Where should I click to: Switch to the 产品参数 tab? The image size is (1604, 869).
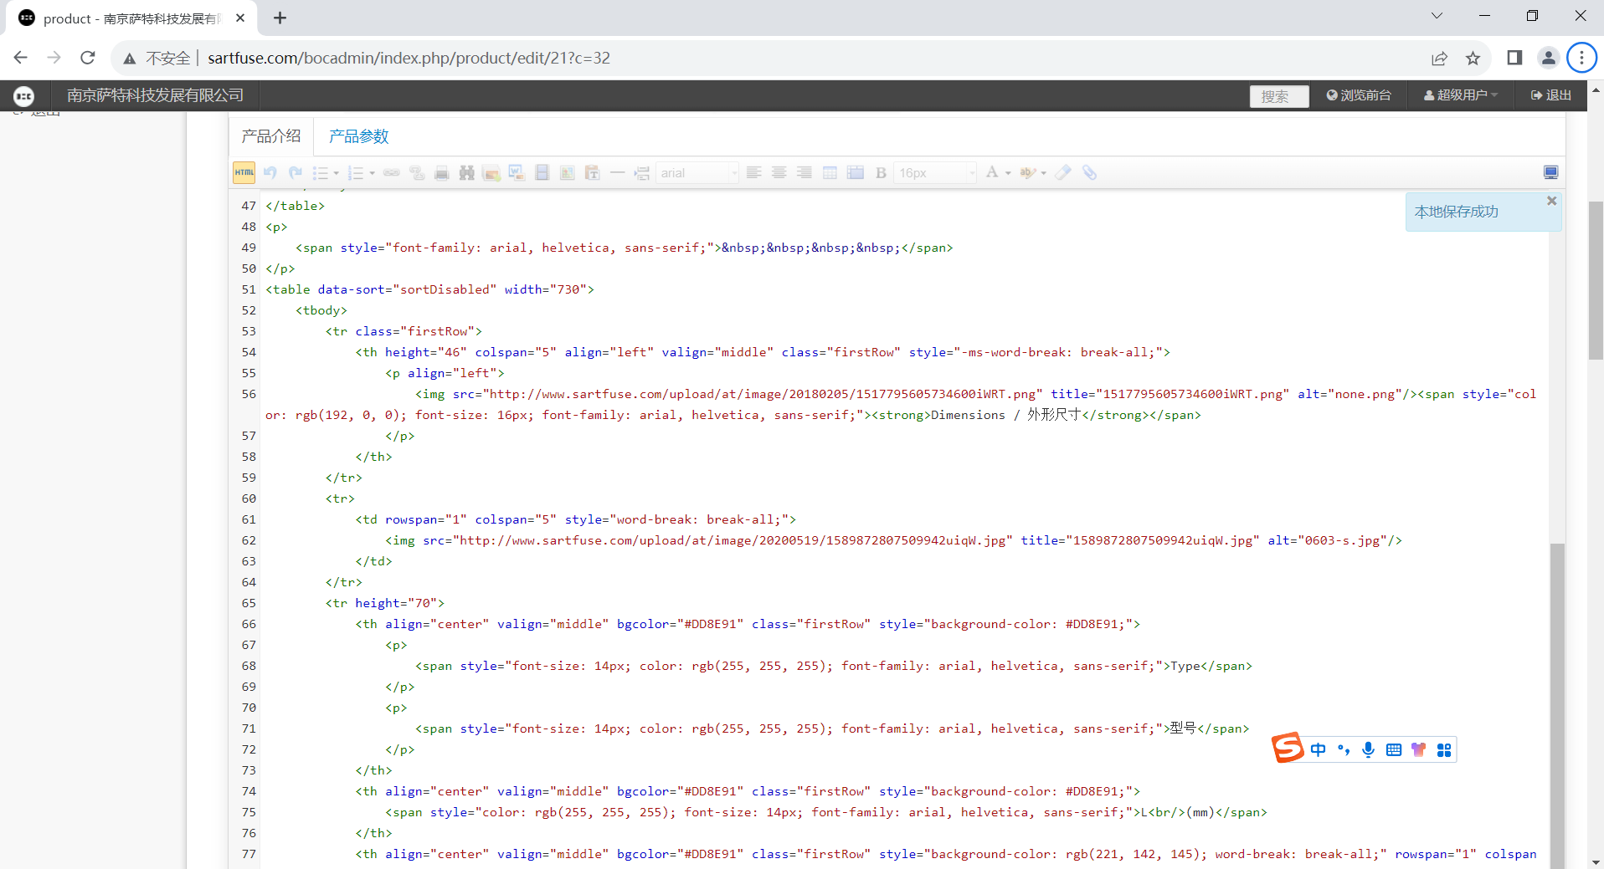(359, 136)
